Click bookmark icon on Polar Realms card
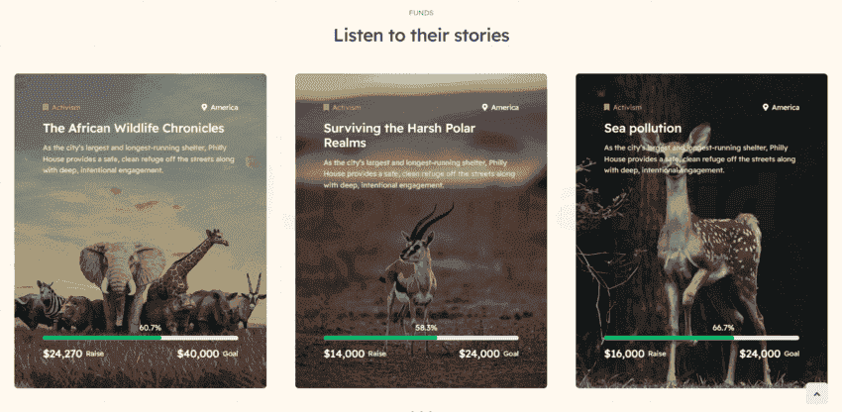 (327, 107)
